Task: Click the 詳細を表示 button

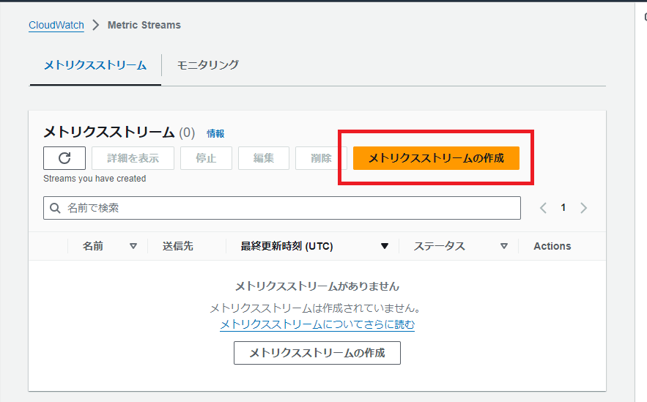Action: (133, 158)
